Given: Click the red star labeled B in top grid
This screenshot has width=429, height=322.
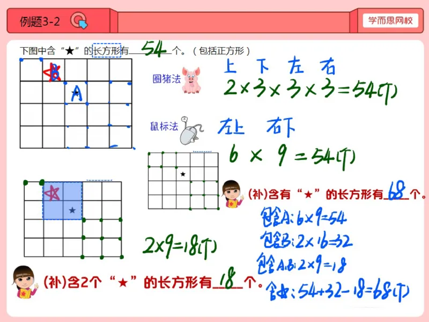Looking at the screenshot, I should click(x=52, y=72).
